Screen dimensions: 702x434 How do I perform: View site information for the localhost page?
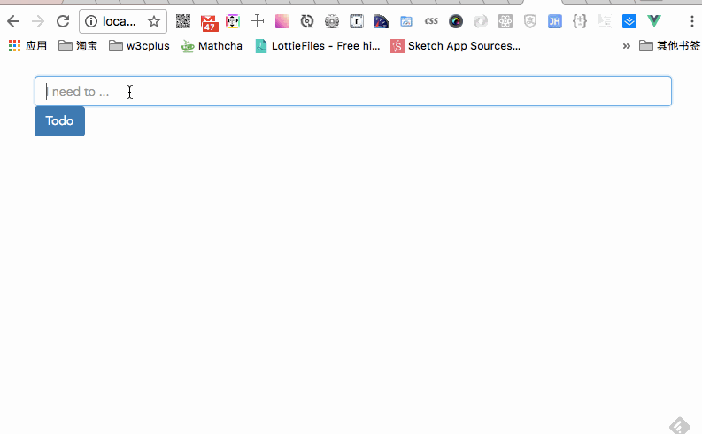(x=91, y=21)
